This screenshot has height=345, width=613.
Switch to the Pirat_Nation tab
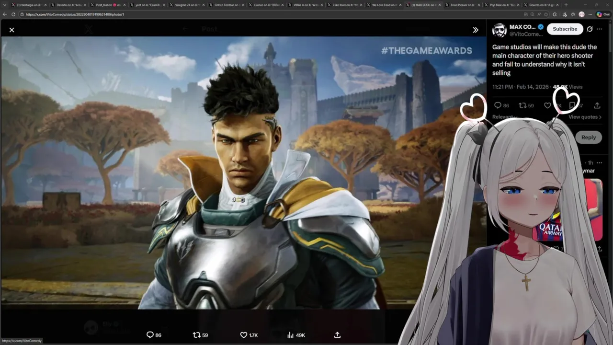(x=108, y=5)
